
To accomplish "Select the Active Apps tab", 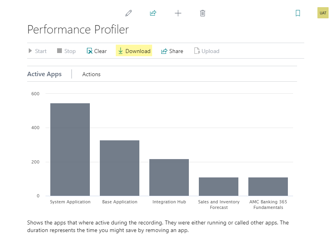I will pyautogui.click(x=44, y=74).
